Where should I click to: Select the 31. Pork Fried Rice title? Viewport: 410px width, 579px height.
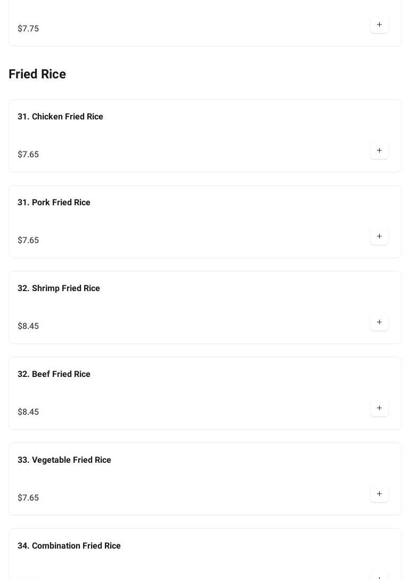pyautogui.click(x=54, y=202)
